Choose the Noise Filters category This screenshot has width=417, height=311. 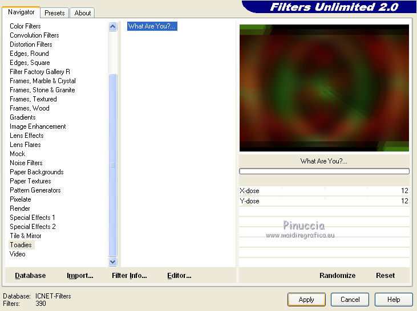point(26,163)
